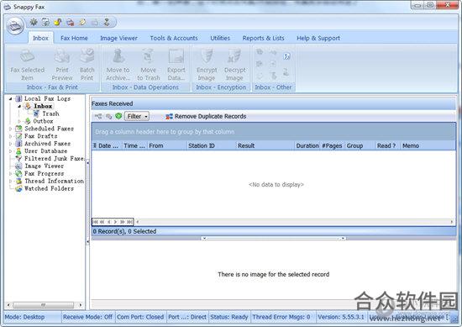Switch to the Image Viewer ribbon tab
Viewport: 462px width, 327px height.
[x=118, y=38]
